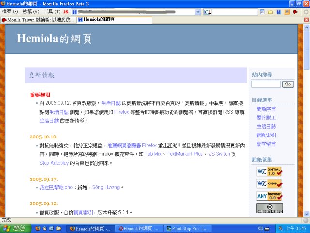Viewport: 310px width, 233px height.
Task: Click the Creative Commons Some Rights Reserved badge
Action: tap(269, 208)
